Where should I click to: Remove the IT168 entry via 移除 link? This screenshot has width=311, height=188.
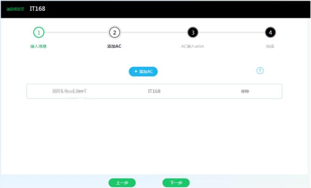pos(245,91)
